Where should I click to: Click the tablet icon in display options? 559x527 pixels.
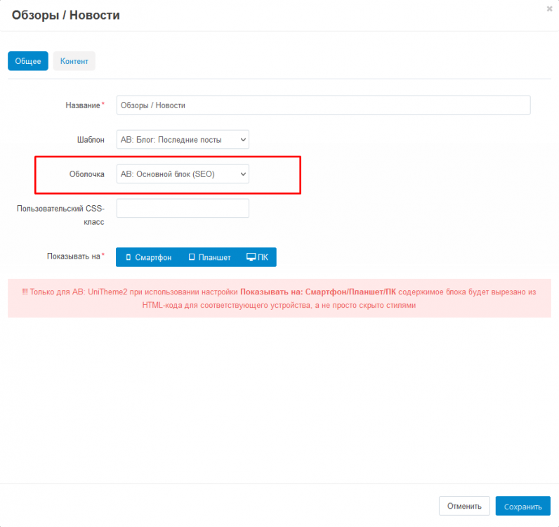pyautogui.click(x=192, y=258)
